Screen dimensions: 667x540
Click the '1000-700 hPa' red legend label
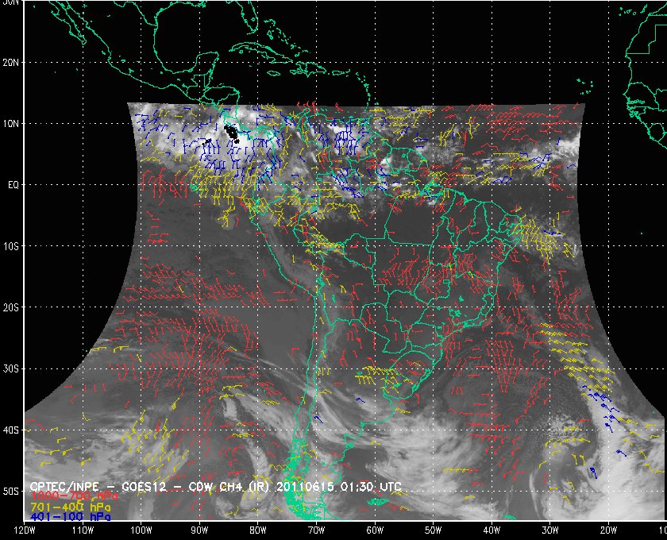point(74,496)
